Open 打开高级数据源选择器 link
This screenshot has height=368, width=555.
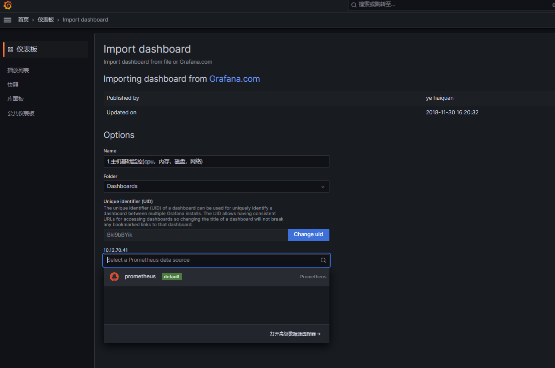point(295,334)
